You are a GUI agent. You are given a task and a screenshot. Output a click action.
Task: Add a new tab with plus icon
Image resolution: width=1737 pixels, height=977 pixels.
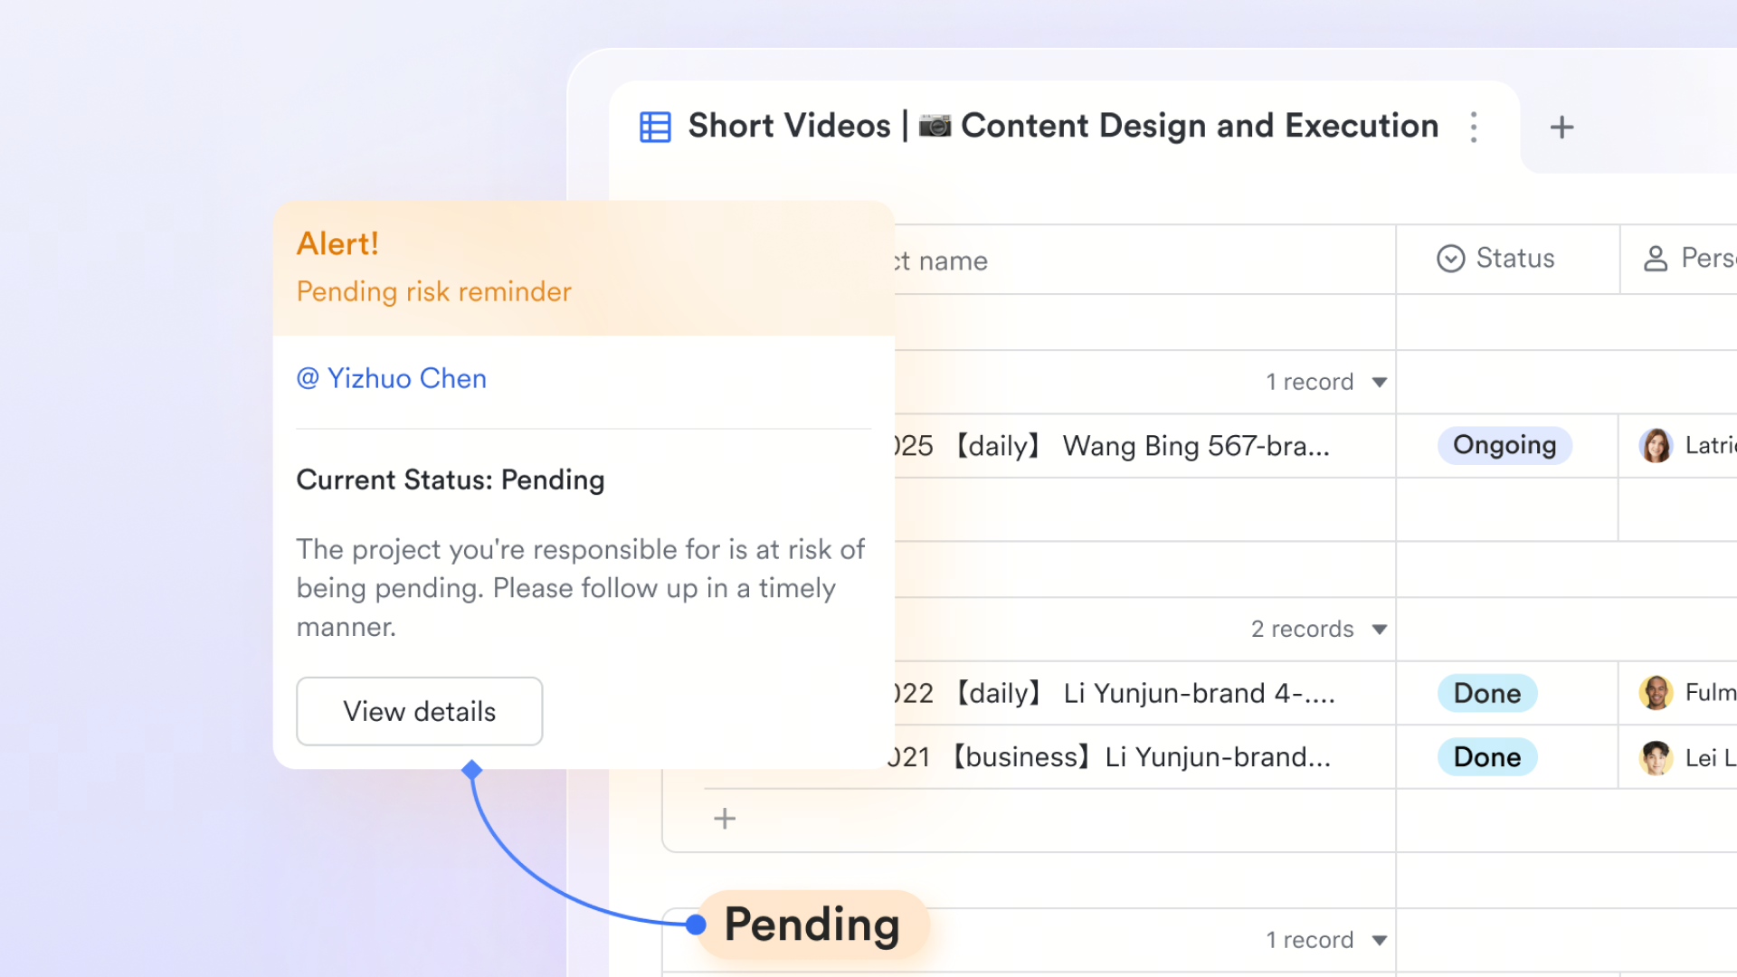pyautogui.click(x=1561, y=127)
